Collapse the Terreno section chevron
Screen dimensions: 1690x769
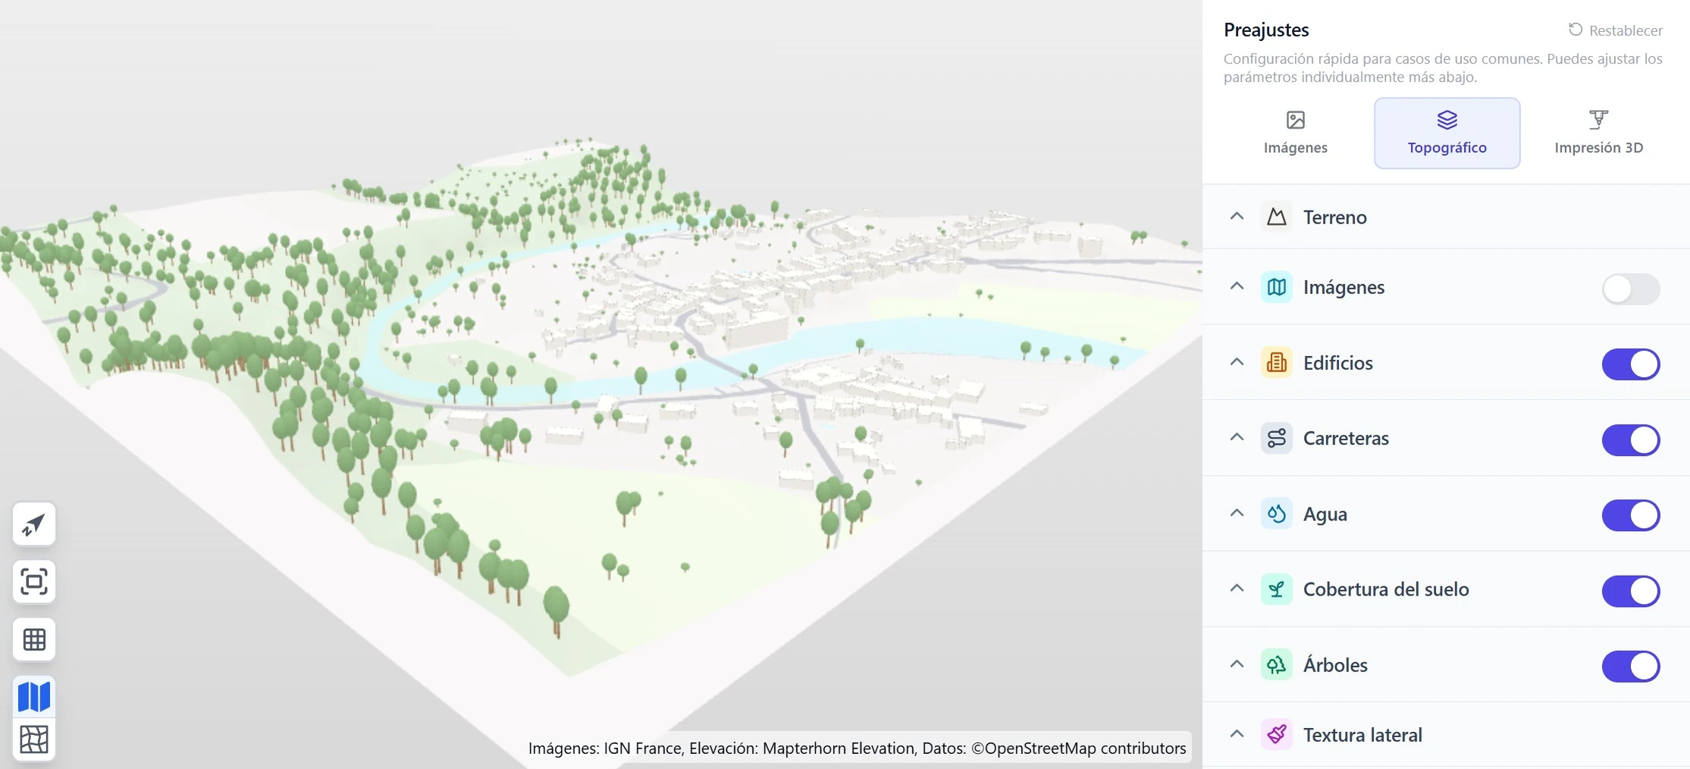(x=1237, y=216)
